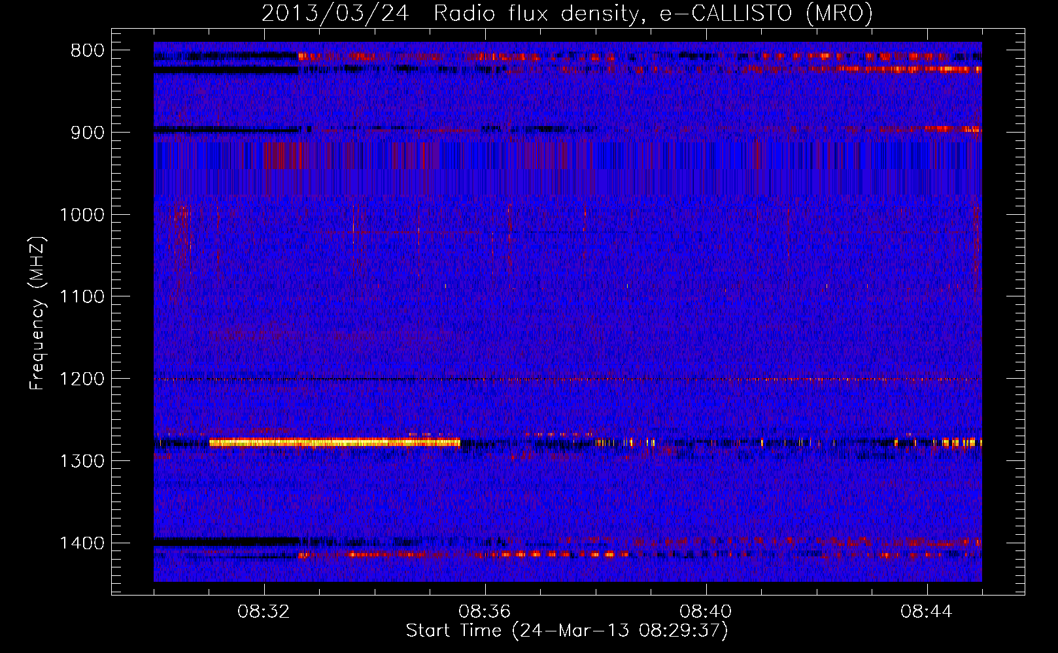
Task: Click the 08:32 time tick label
Action: (x=264, y=612)
